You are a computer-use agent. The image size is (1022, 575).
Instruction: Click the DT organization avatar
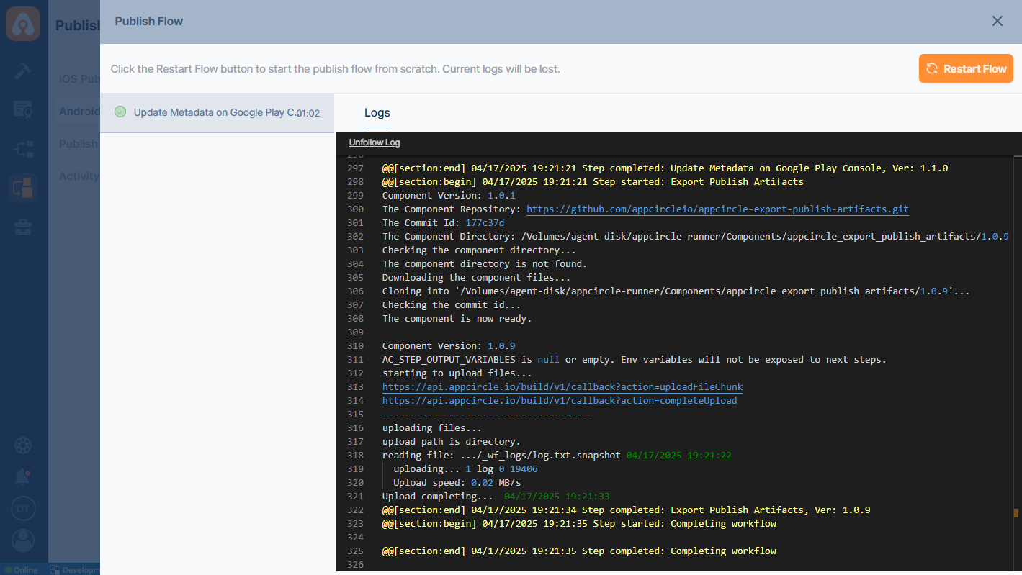coord(23,509)
